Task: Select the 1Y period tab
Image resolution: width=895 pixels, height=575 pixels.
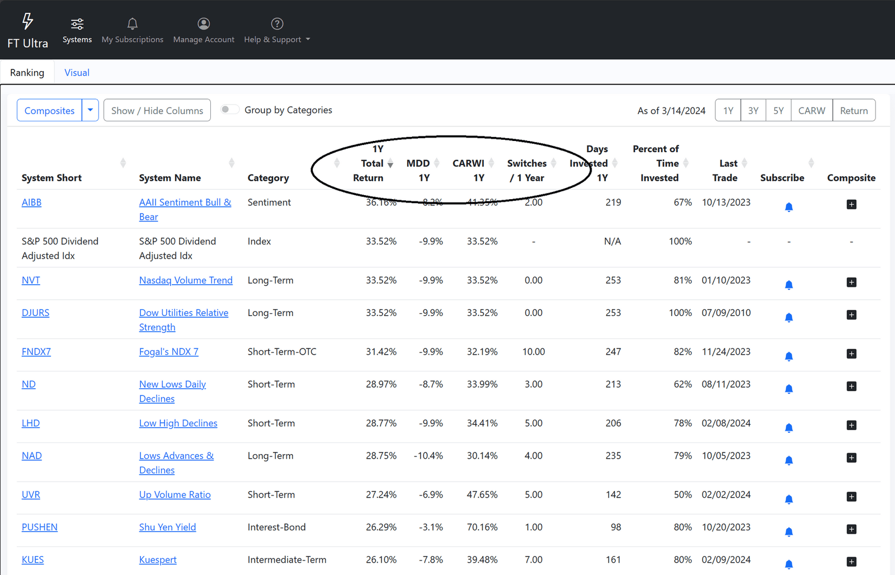Action: click(728, 110)
